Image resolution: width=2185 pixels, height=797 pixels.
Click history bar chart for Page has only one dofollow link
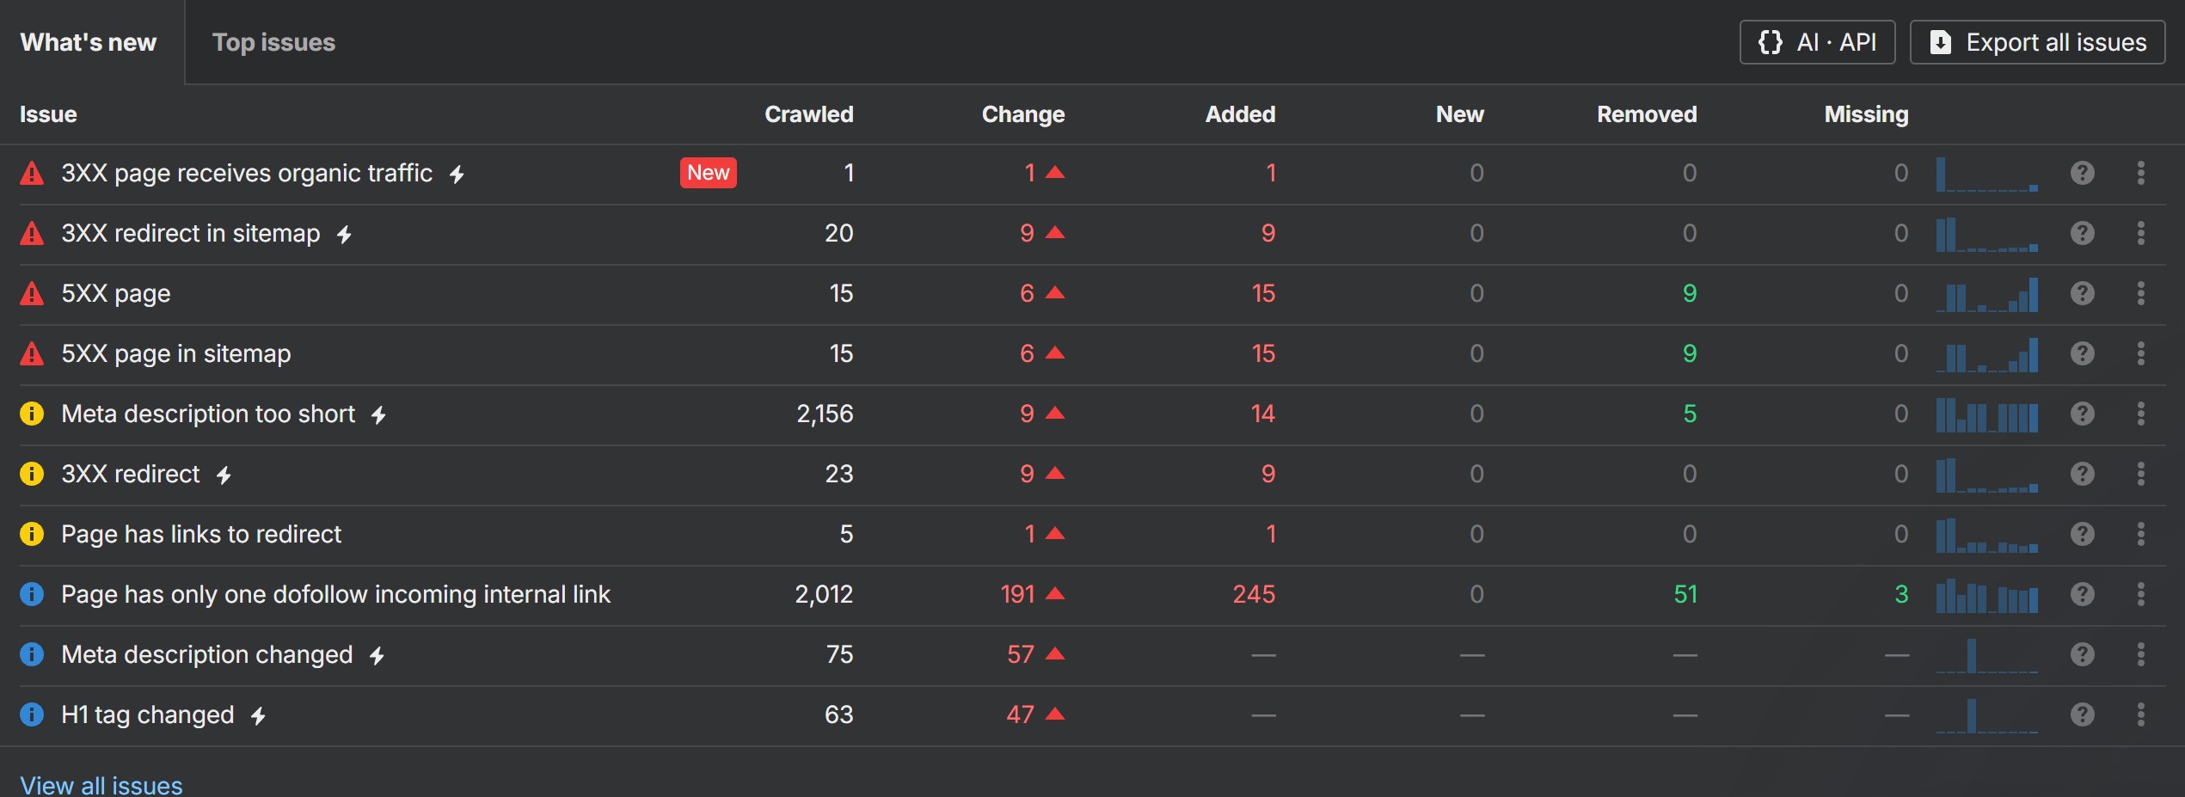1986,594
